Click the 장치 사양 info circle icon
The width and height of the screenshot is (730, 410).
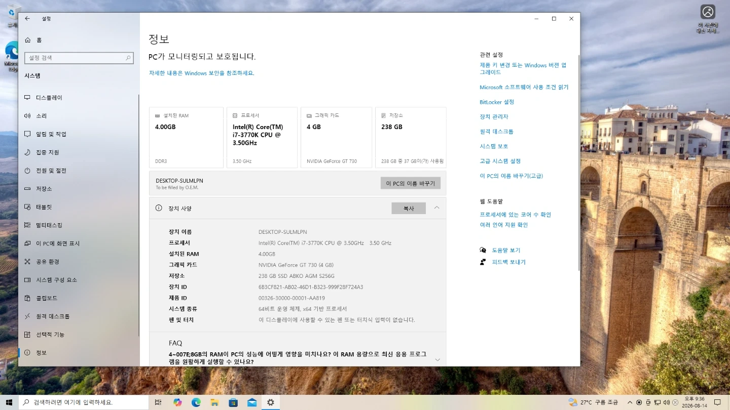point(159,208)
